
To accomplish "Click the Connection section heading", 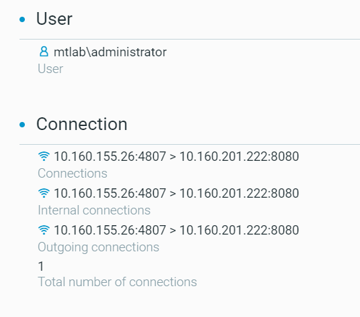I will (x=82, y=124).
